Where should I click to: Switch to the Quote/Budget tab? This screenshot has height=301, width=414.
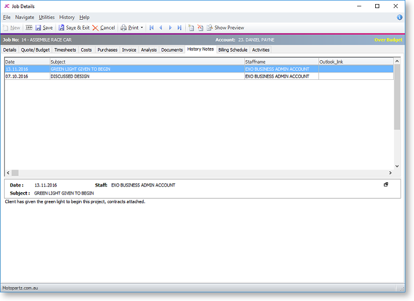35,50
